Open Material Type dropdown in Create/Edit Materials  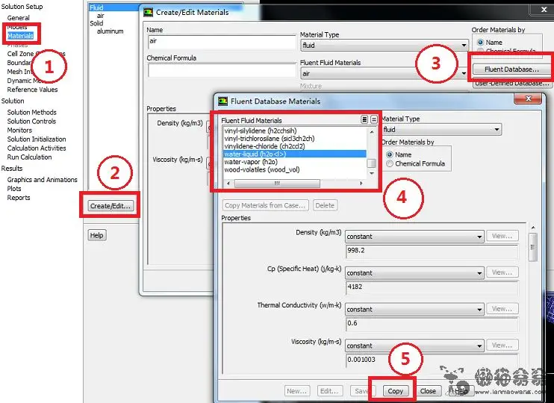coord(385,46)
